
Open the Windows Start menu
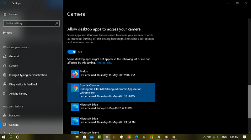coord(3,137)
